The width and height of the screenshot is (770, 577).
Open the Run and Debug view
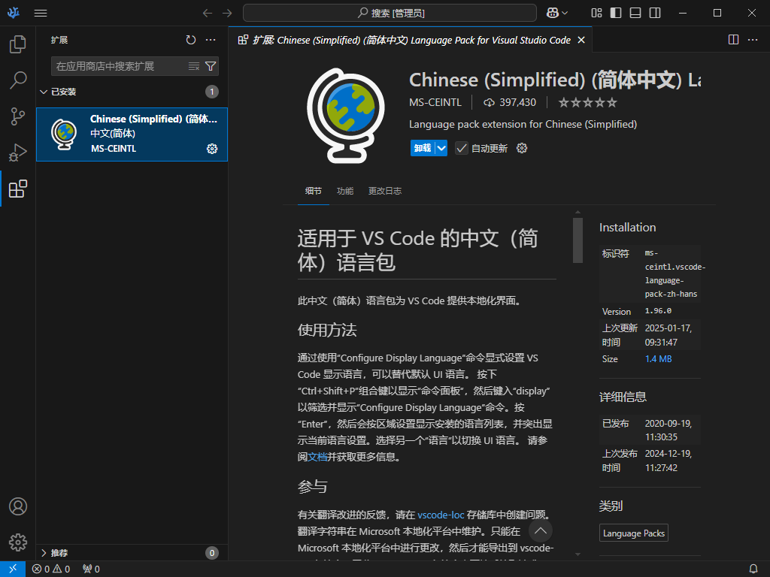pyautogui.click(x=18, y=153)
